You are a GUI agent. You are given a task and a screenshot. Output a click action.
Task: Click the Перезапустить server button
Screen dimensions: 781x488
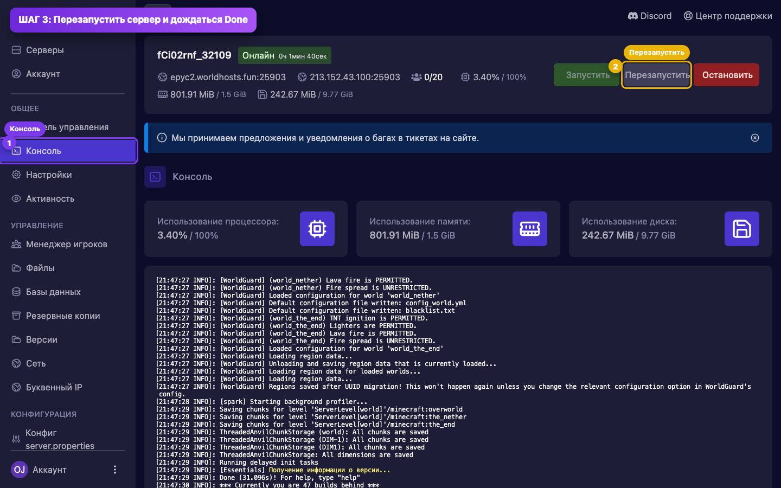coord(657,75)
